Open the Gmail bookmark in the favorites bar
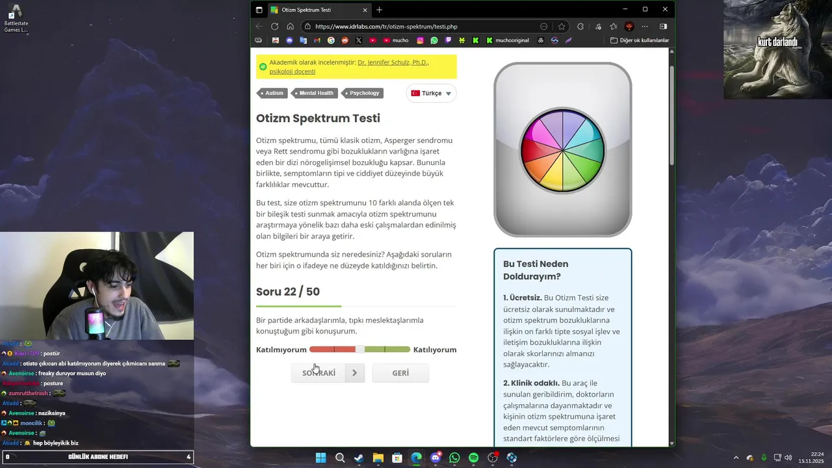 (317, 40)
